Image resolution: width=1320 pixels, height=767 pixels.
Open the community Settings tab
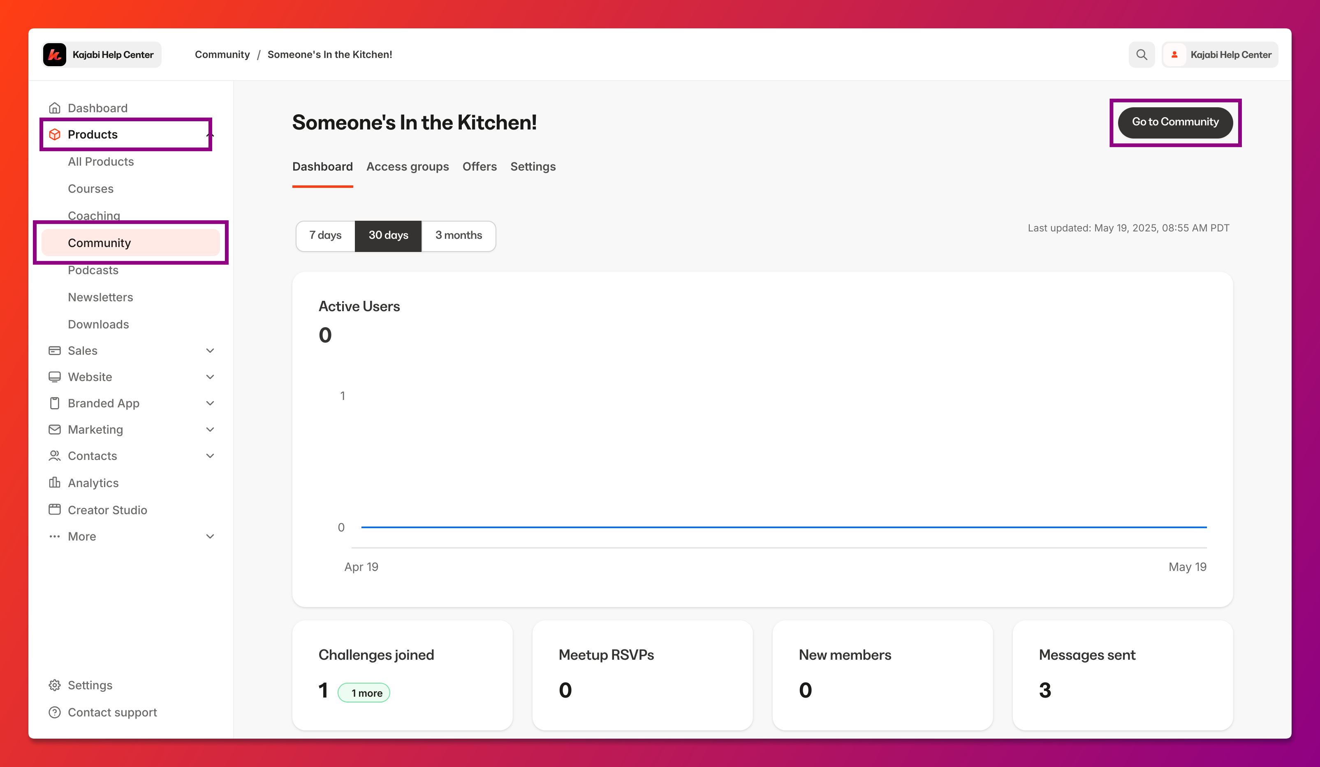[x=533, y=166]
